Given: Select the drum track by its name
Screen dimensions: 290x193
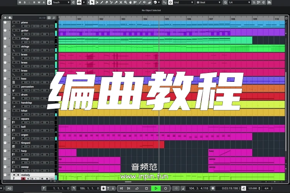Looking at the screenshot, I should point(24,95).
